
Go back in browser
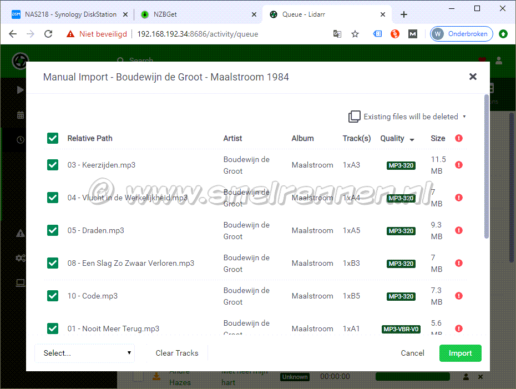pyautogui.click(x=13, y=34)
